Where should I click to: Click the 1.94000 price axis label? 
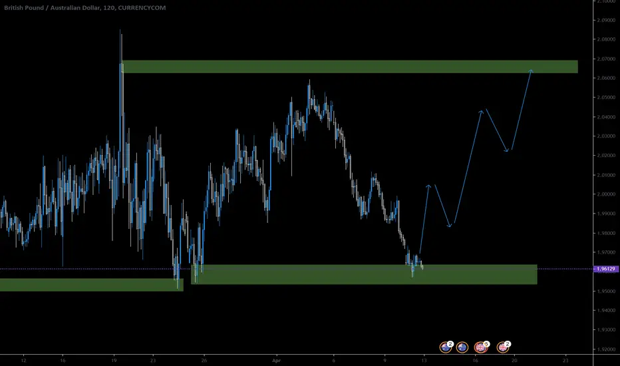point(607,310)
